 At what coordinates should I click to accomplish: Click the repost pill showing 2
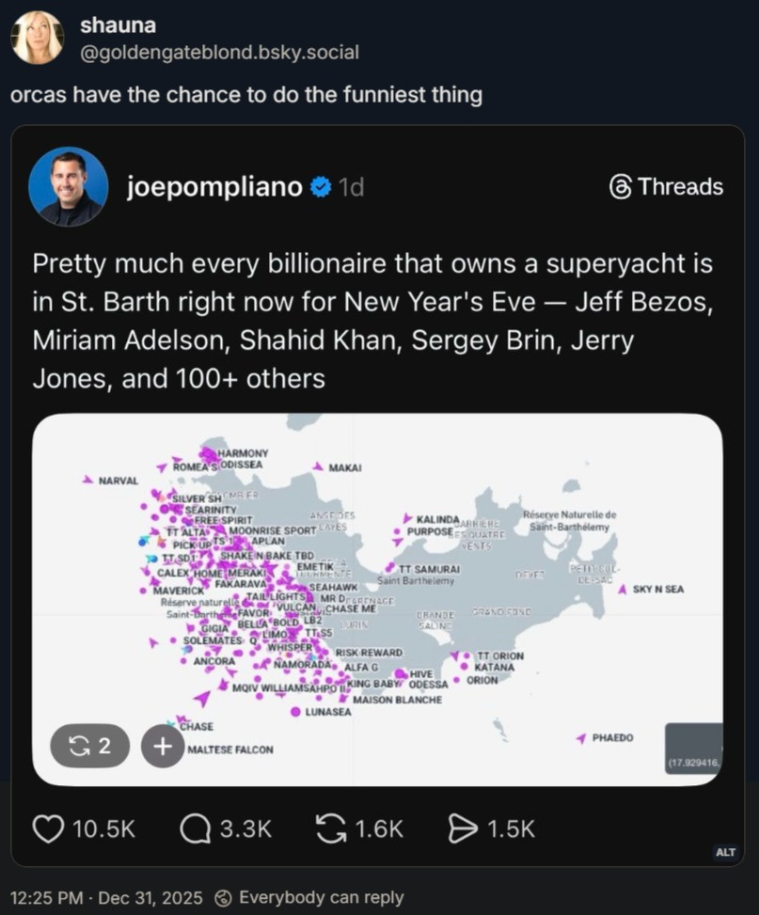pyautogui.click(x=90, y=746)
